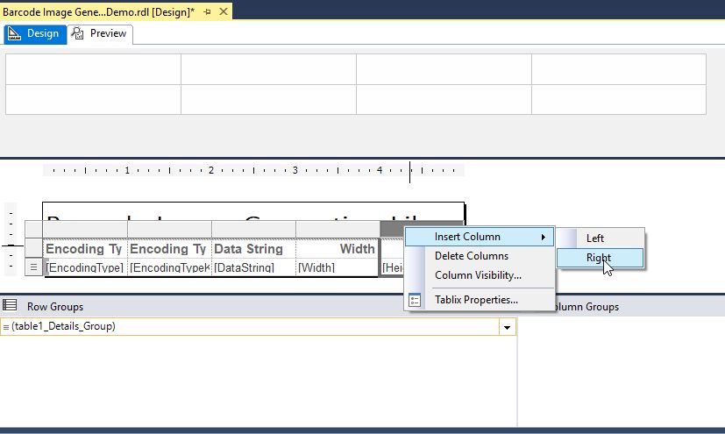Pin the document tab
Image resolution: width=725 pixels, height=434 pixels.
tap(207, 12)
